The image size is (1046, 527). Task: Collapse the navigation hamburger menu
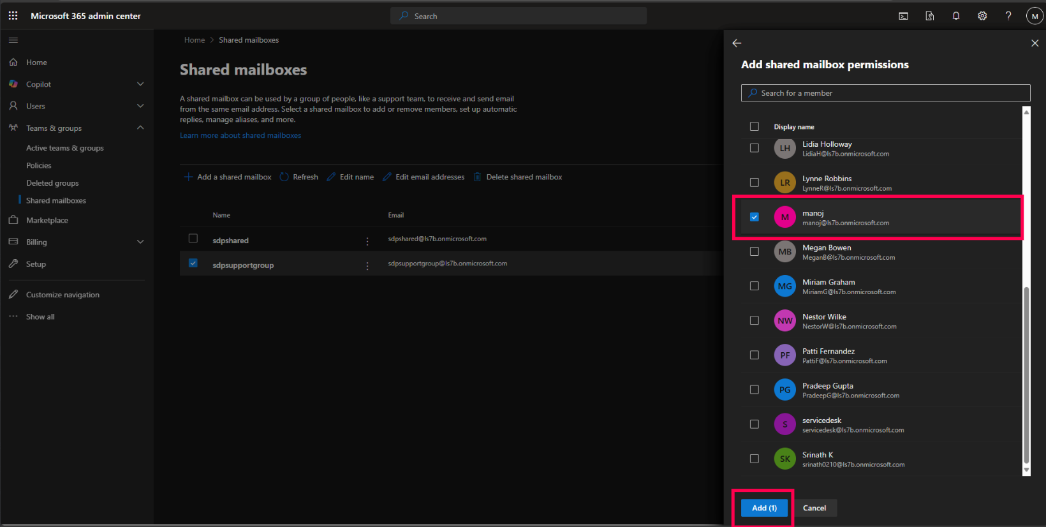13,40
